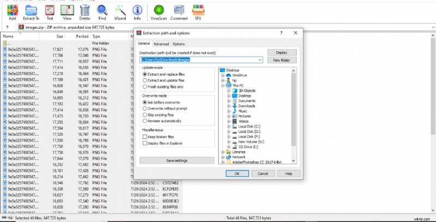This screenshot has height=222, width=436.
Task: Enable Display files in Explorer checkbox
Action: pyautogui.click(x=144, y=143)
